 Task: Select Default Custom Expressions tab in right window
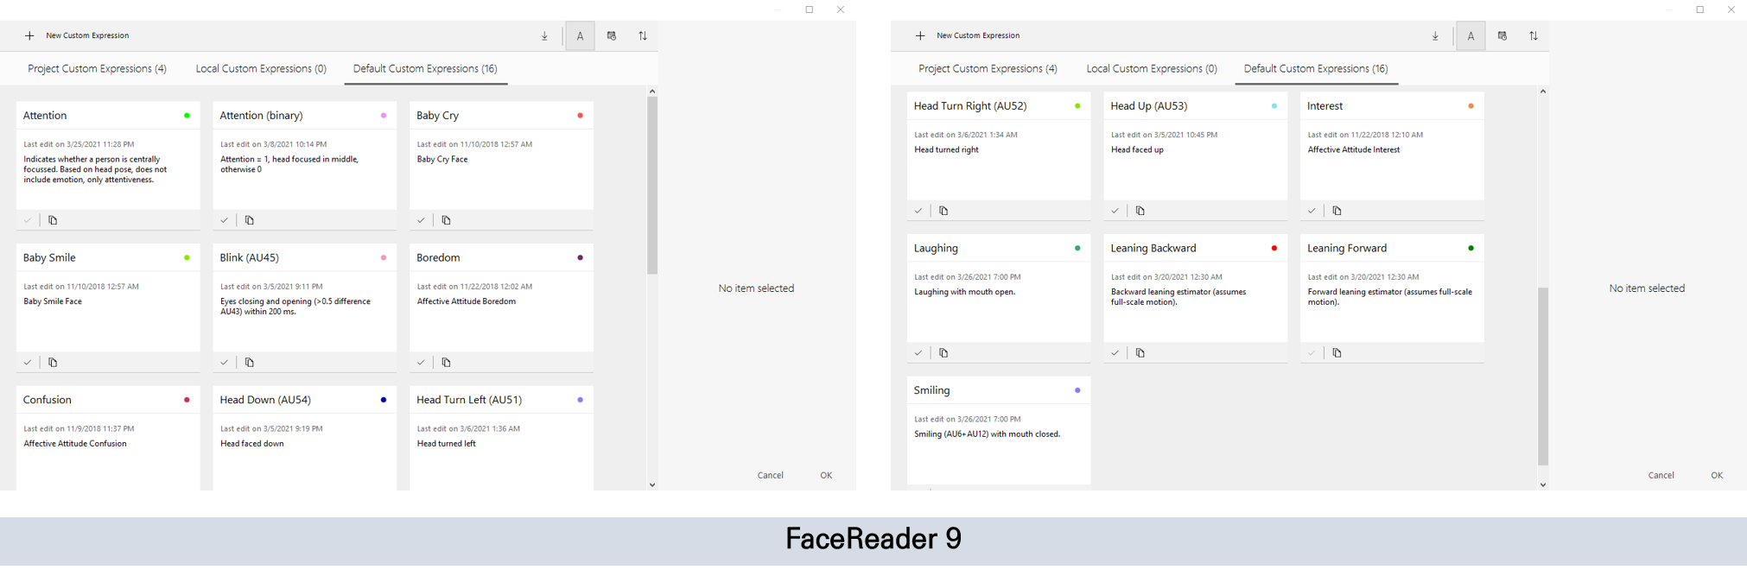coord(1316,68)
